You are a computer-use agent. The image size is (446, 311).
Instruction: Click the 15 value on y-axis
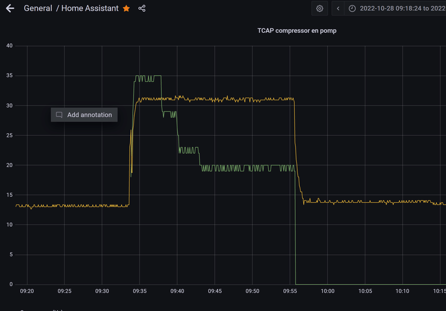[9, 195]
